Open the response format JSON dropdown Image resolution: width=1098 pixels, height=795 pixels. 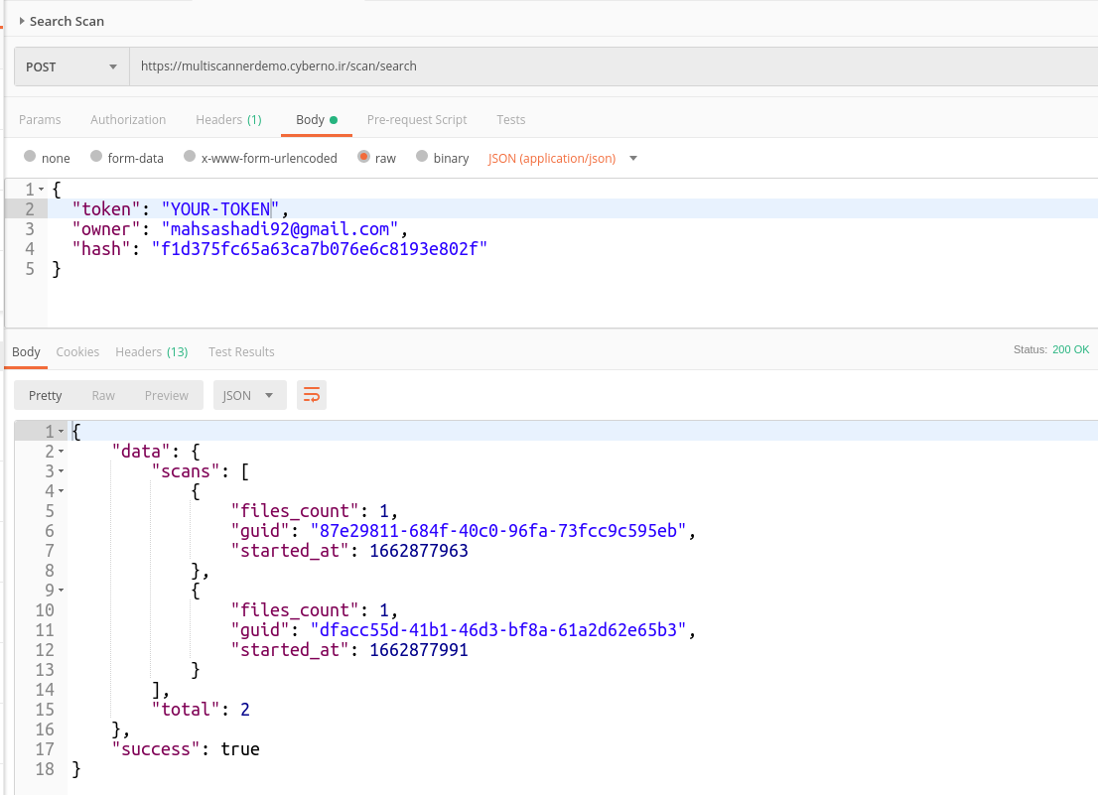pos(249,395)
